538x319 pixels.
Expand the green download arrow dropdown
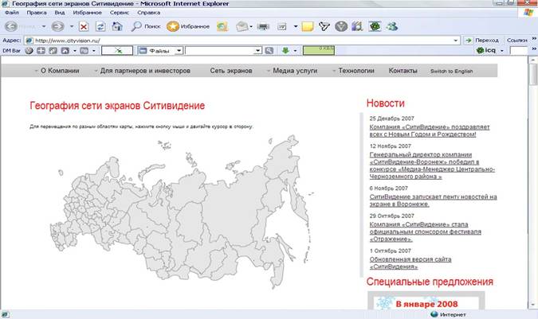point(295,51)
